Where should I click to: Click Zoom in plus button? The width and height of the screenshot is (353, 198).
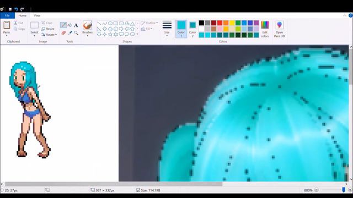coord(350,190)
